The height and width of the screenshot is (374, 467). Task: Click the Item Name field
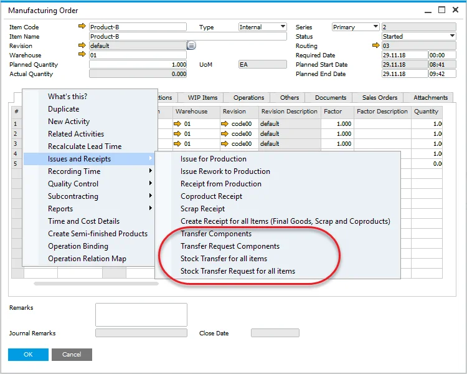188,36
